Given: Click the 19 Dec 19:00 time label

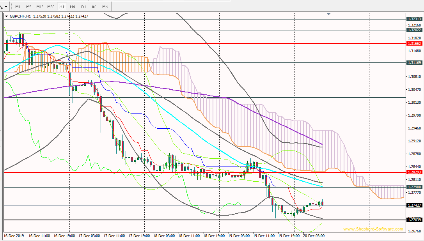Looking at the screenshot, I should [289, 236].
